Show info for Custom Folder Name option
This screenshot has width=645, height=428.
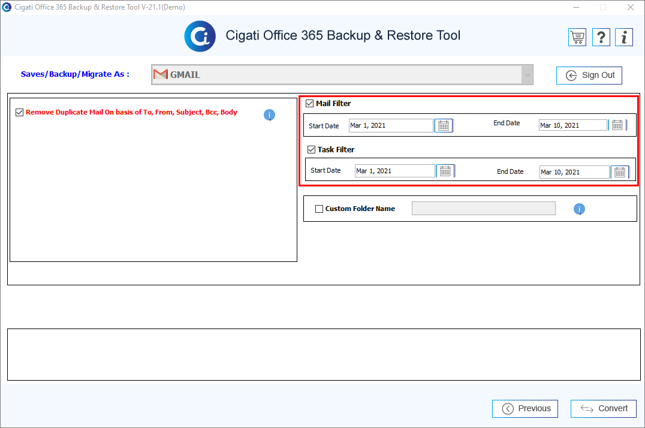[x=579, y=209]
